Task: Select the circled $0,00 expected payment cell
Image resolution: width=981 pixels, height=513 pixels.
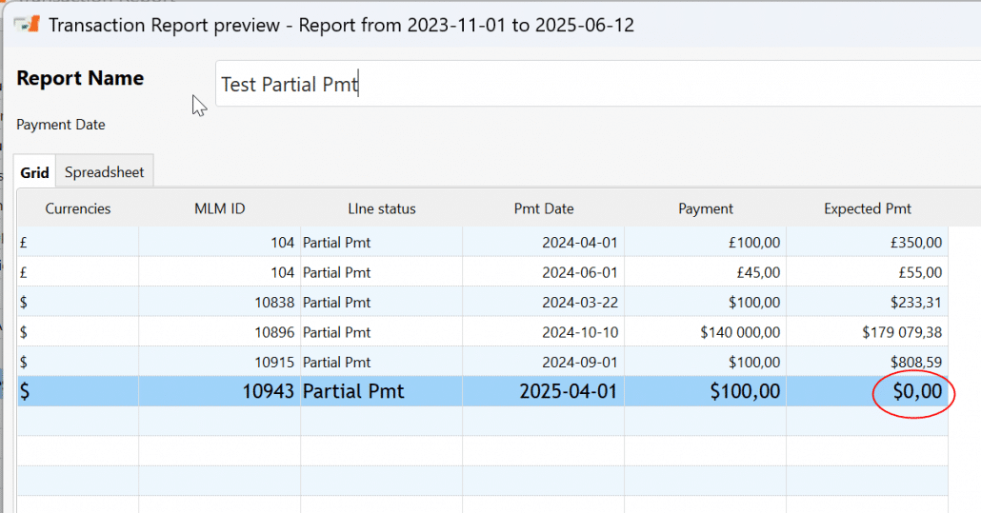Action: 917,391
